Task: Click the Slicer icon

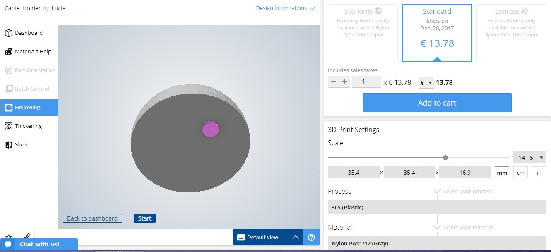Action: (x=8, y=145)
